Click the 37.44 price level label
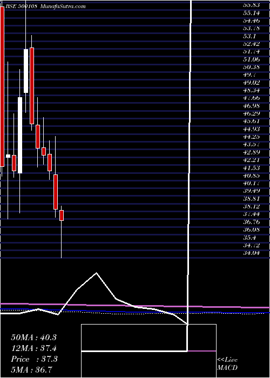This screenshot has height=378, width=270. [251, 214]
